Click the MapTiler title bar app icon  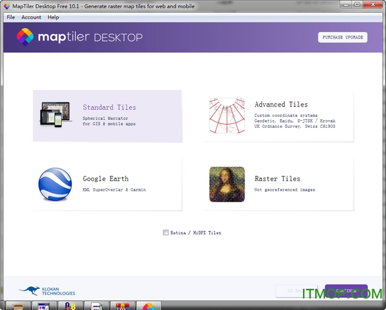tap(7, 6)
